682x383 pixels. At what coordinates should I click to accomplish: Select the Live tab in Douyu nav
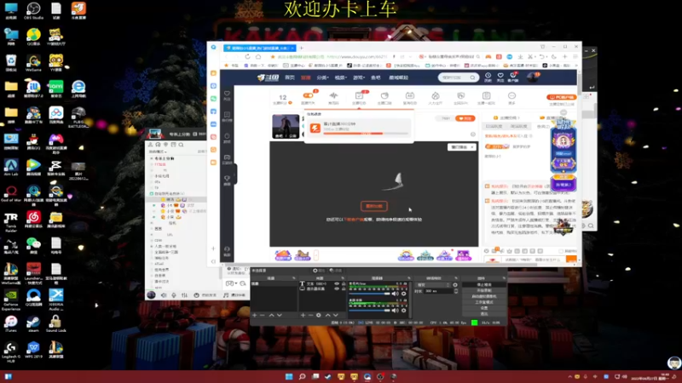tap(306, 77)
